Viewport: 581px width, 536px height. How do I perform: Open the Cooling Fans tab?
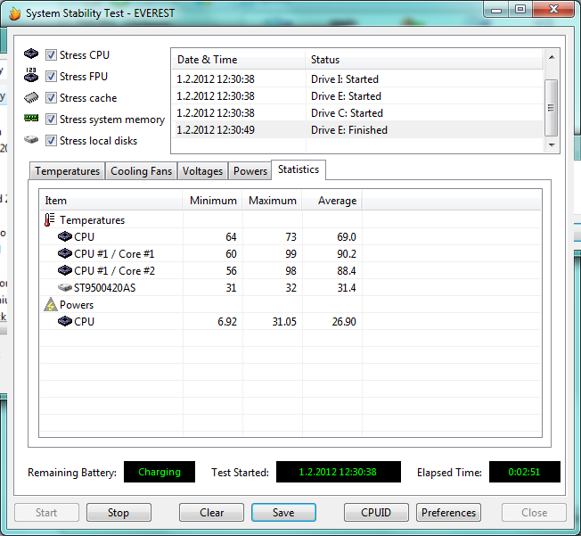141,171
